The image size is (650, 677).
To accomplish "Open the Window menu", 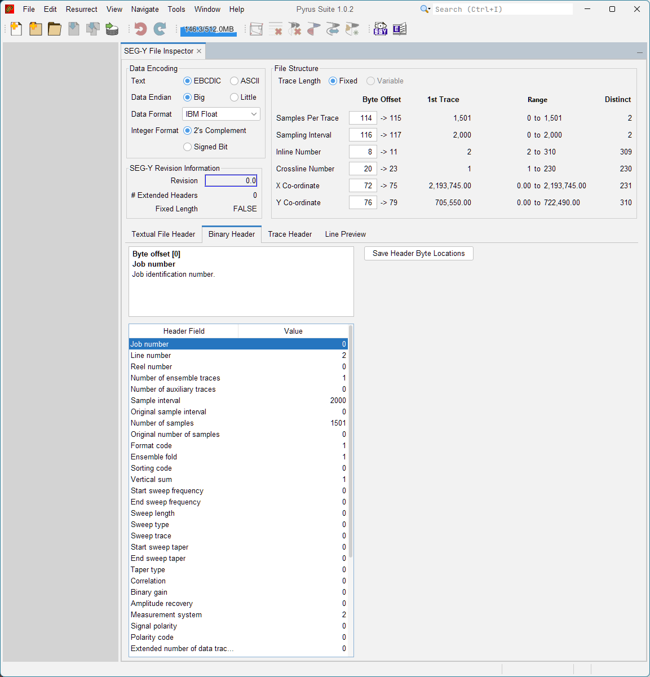I will [x=207, y=9].
